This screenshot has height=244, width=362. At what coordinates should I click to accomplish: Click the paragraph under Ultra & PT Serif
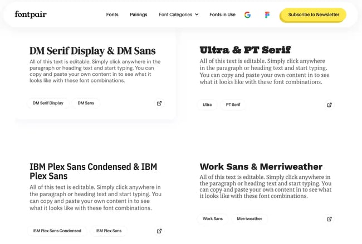coord(265,71)
